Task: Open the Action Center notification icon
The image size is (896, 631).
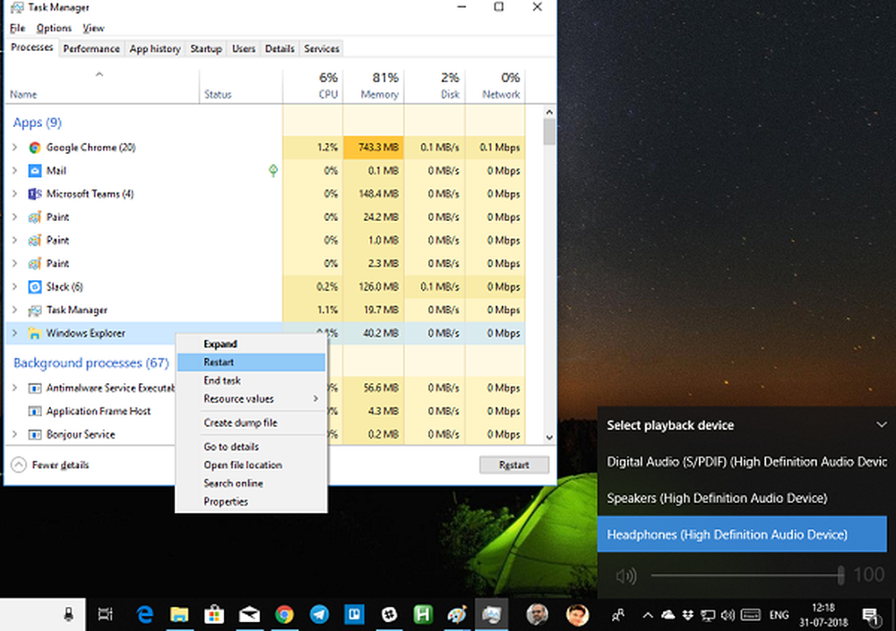Action: tap(870, 615)
